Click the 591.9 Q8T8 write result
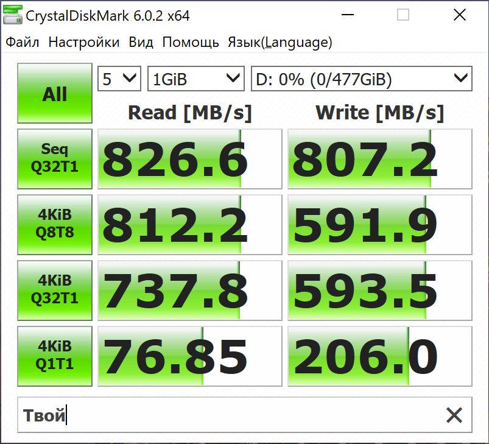Screen dimensions: 489x444 pos(380,225)
